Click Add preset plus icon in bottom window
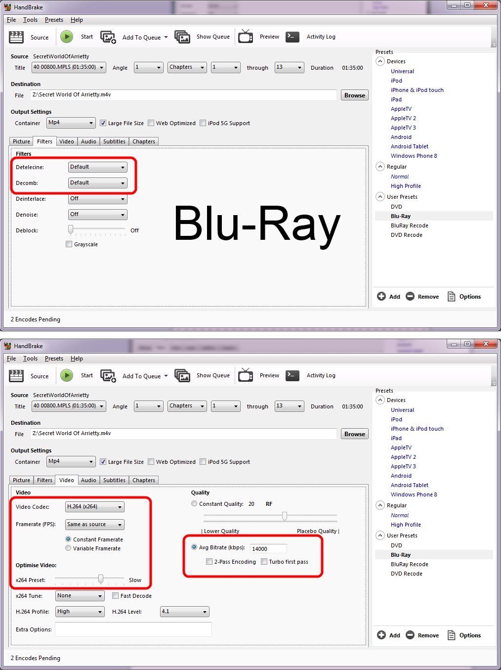The height and width of the screenshot is (670, 501). (381, 635)
